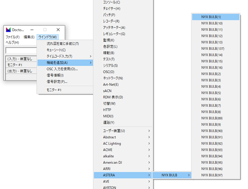Choose チェイサー(H) function
248x189 pixels.
(x=123, y=8)
